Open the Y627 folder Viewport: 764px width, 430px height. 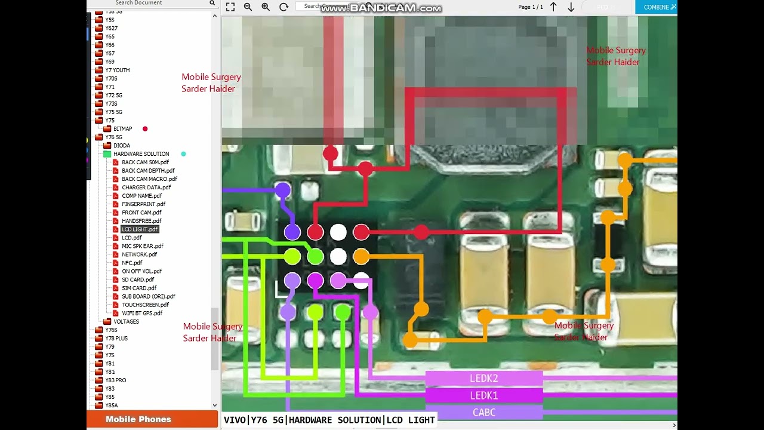tap(111, 28)
